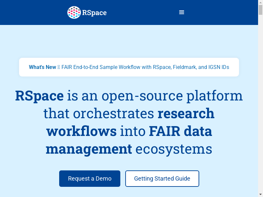
Task: Click the RSpace circular dotted logo icon
Action: (x=74, y=12)
